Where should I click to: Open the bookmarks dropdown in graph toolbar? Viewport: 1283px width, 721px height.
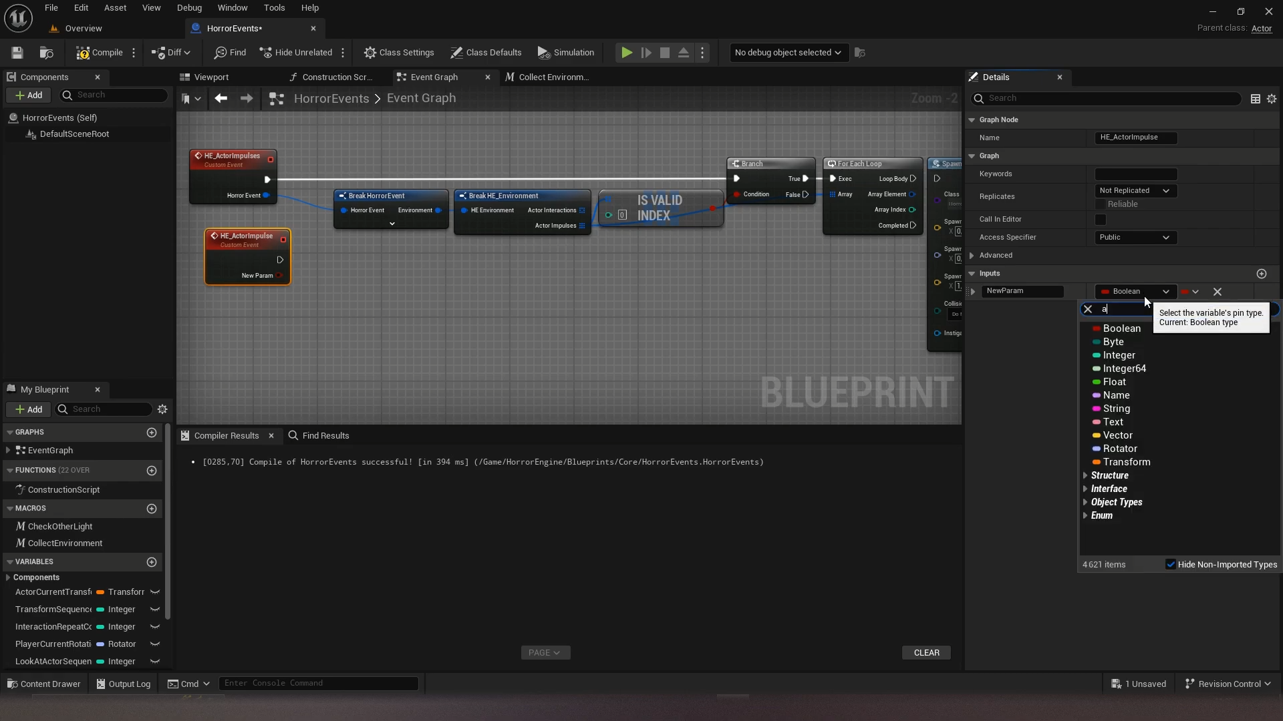coord(191,98)
